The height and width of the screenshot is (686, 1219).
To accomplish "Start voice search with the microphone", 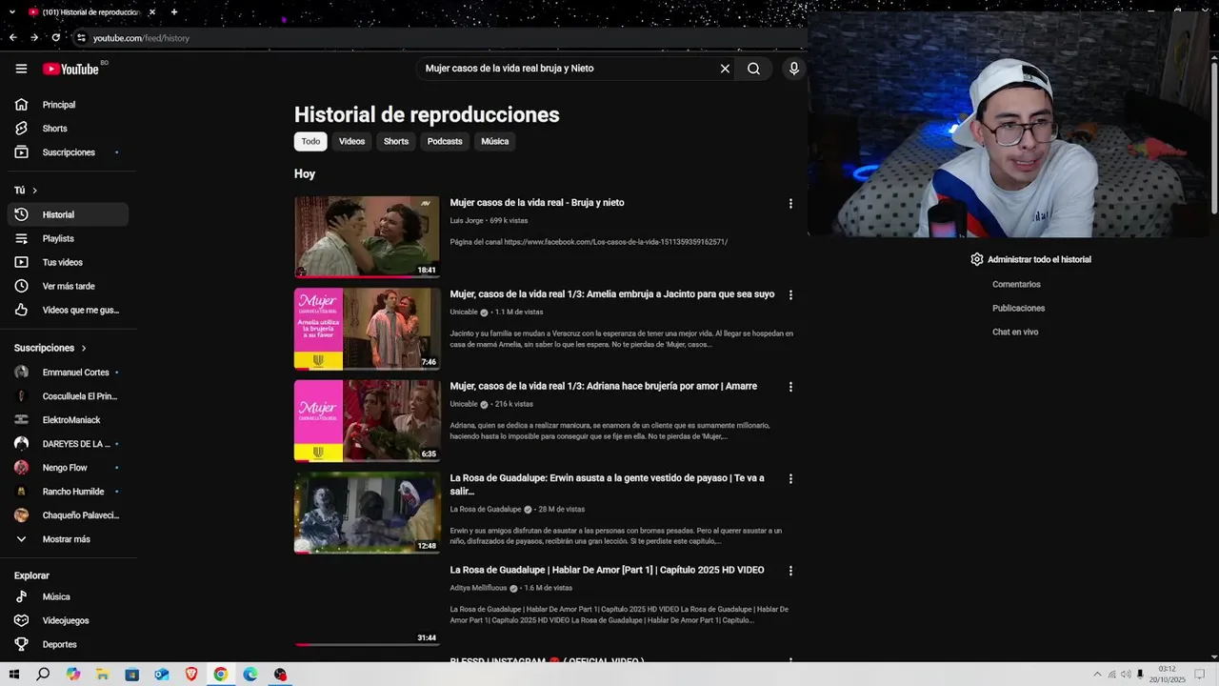I will [793, 69].
